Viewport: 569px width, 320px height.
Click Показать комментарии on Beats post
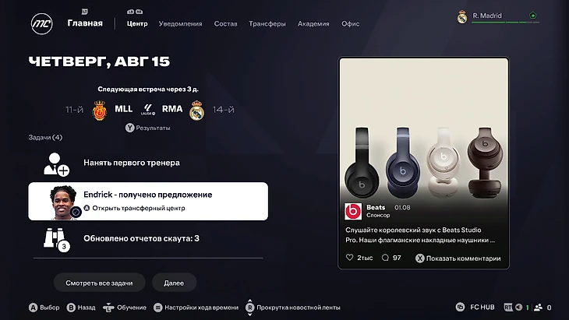point(458,258)
